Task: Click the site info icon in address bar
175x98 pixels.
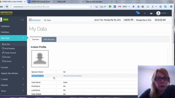Action: coord(11,7)
